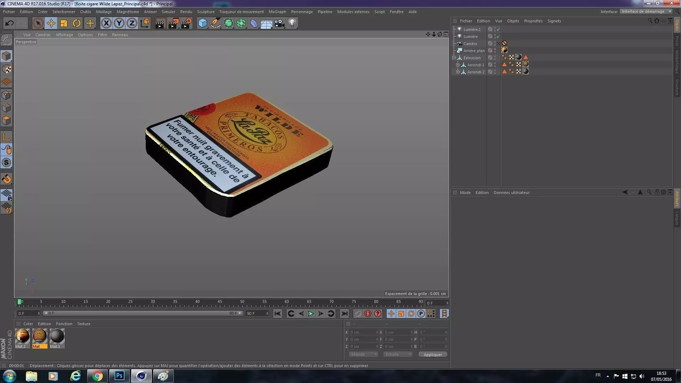
Task: Click Appliquer button
Action: pos(433,355)
